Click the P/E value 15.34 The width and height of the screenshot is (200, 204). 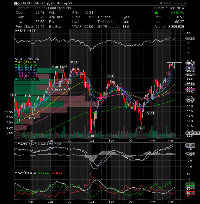click(89, 13)
